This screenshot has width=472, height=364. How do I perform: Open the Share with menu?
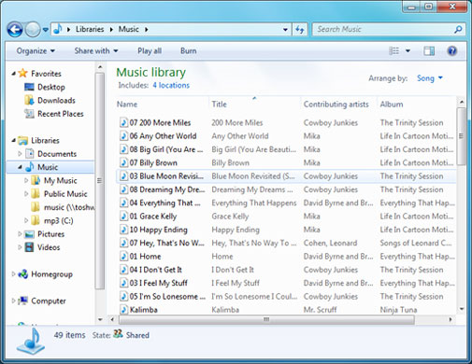96,50
